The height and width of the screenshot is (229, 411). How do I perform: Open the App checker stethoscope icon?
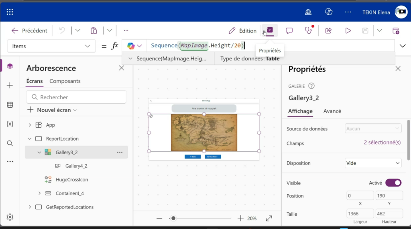(308, 31)
